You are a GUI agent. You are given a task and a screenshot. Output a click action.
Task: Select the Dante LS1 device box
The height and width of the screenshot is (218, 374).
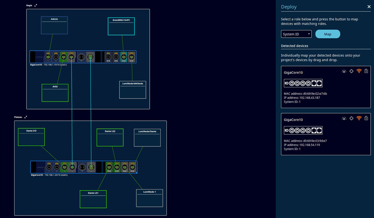click(x=93, y=199)
